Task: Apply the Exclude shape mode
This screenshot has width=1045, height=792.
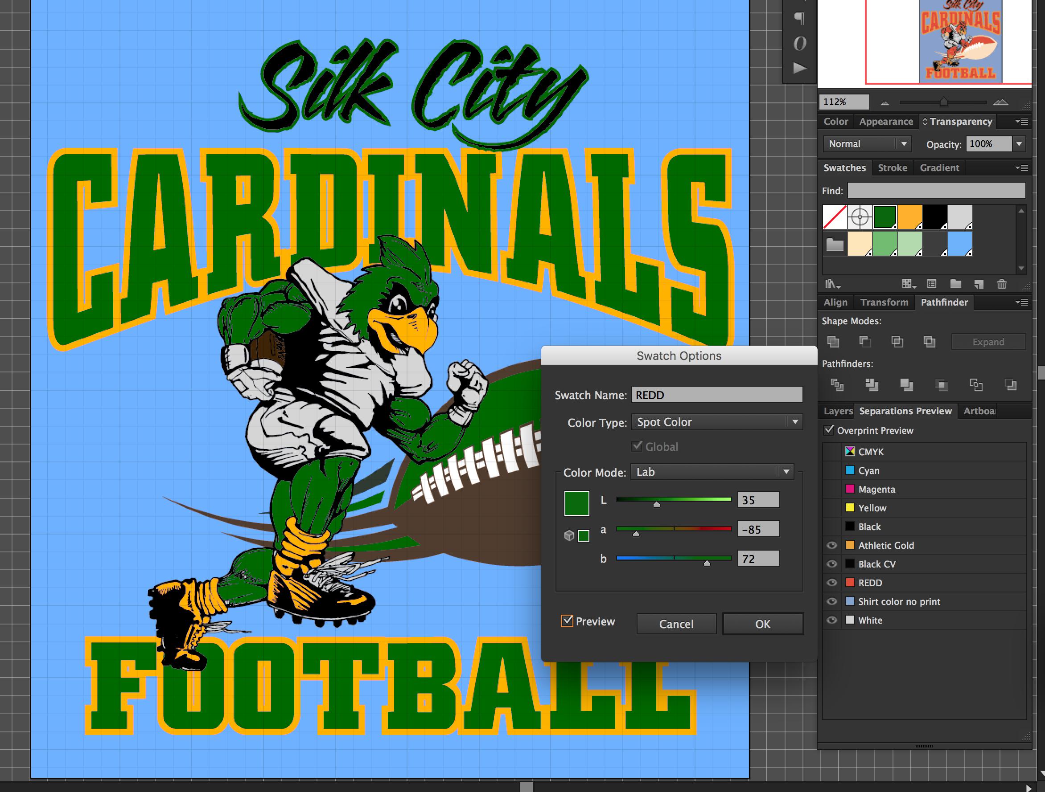Action: pyautogui.click(x=929, y=341)
